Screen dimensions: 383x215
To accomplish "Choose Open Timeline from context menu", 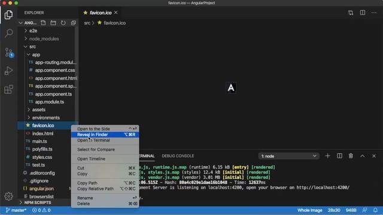I will tap(105, 159).
